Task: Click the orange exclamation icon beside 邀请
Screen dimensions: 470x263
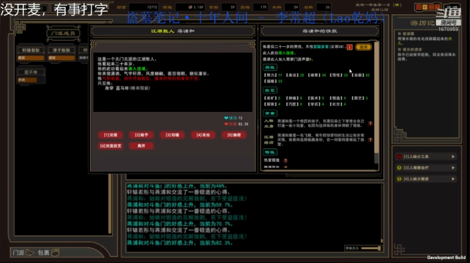Action: (x=349, y=48)
